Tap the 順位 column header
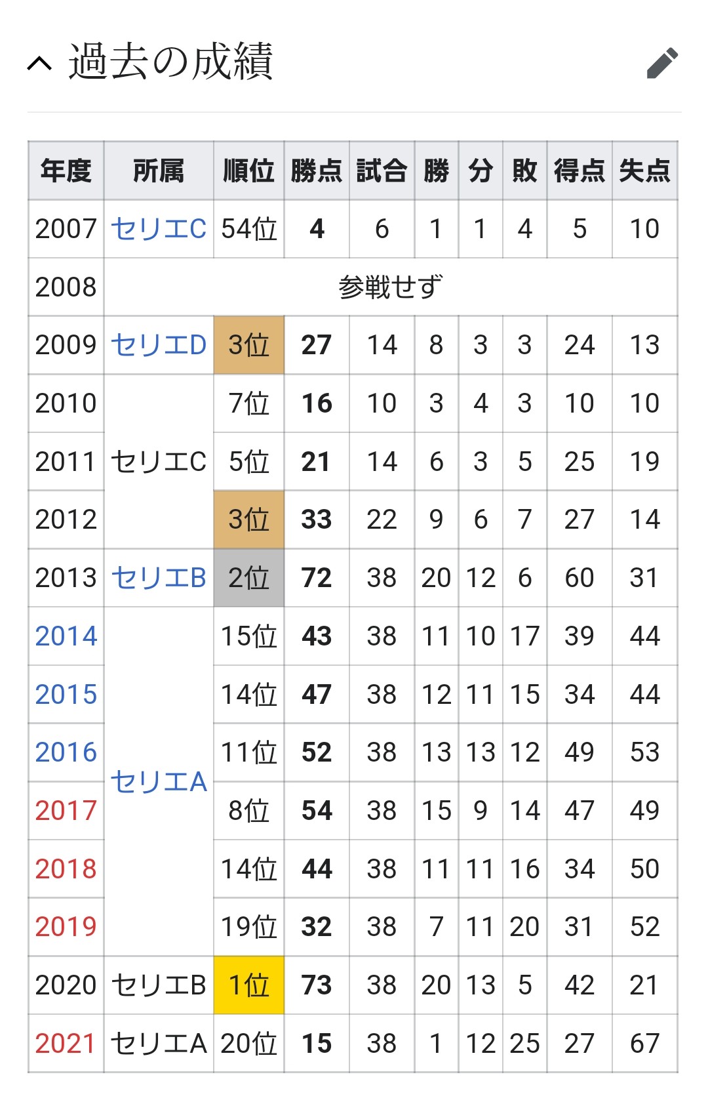The width and height of the screenshot is (708, 1104). click(x=249, y=171)
